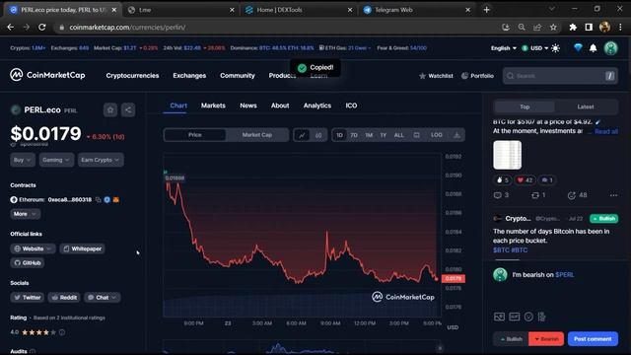This screenshot has width=631, height=355.
Task: Expand More contracts dropdown
Action: [x=25, y=214]
